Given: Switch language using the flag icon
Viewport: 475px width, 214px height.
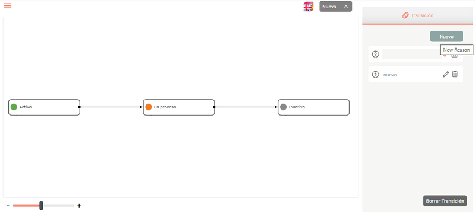Looking at the screenshot, I should tap(309, 7).
